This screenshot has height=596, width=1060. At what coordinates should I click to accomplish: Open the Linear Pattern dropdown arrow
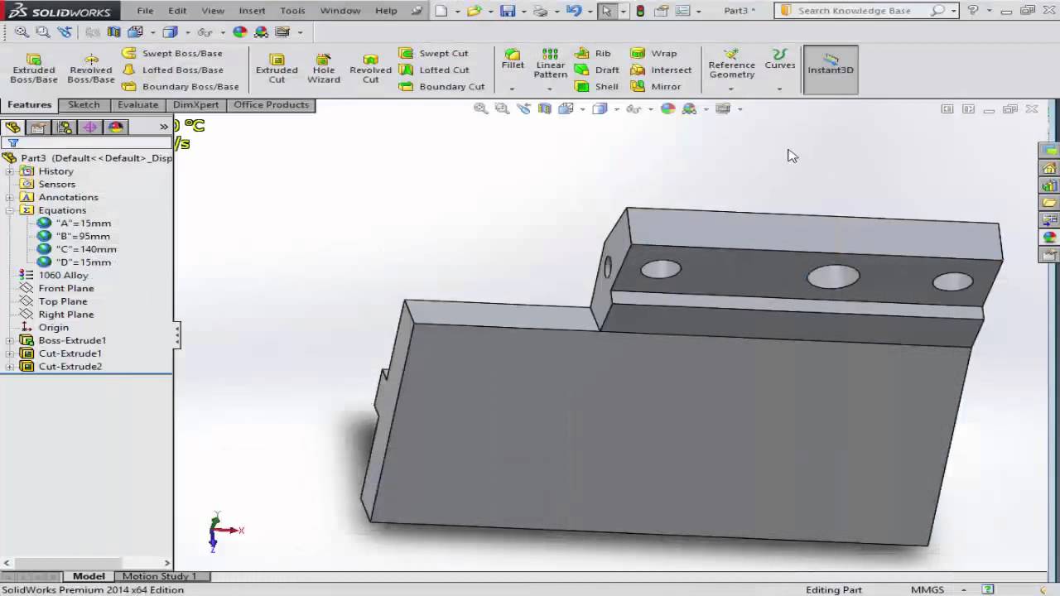pos(550,89)
